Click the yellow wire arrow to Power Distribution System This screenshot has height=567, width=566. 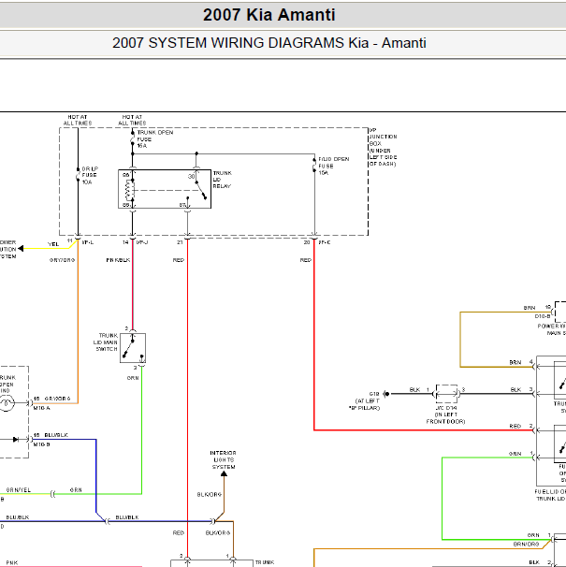tap(21, 249)
